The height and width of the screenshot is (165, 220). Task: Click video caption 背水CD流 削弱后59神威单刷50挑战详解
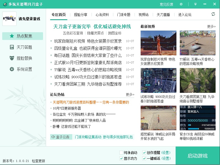[197, 136]
